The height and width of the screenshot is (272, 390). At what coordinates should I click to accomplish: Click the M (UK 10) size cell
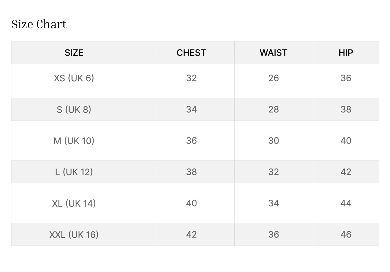coord(74,141)
